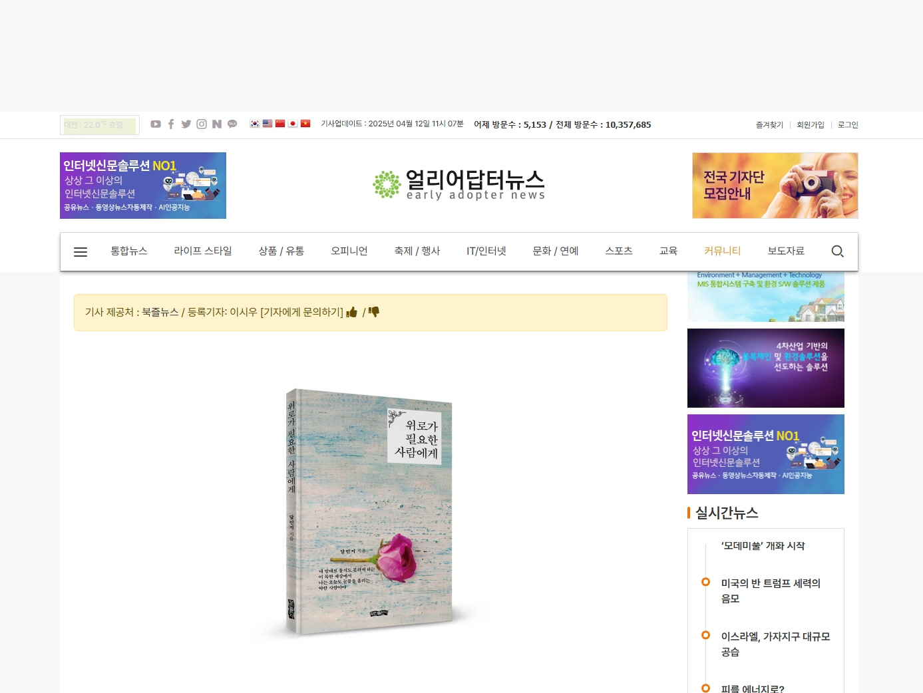Click the KakaoTalk speech bubble icon

[x=232, y=124]
